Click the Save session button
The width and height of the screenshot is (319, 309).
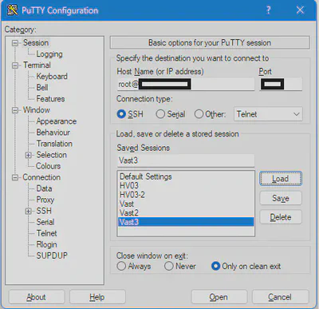pos(281,198)
